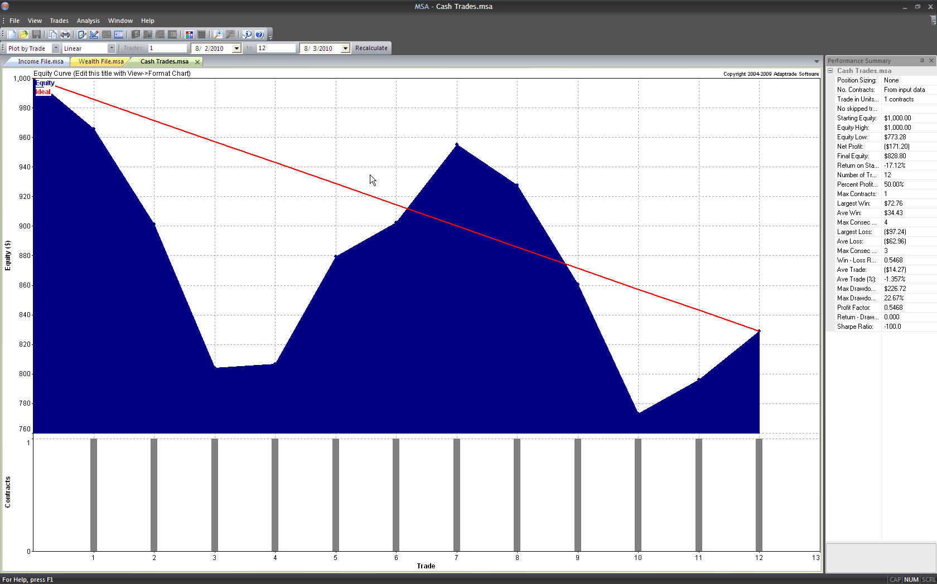This screenshot has height=584, width=937.
Task: Click the Zoom In magnifier icon
Action: click(x=218, y=35)
